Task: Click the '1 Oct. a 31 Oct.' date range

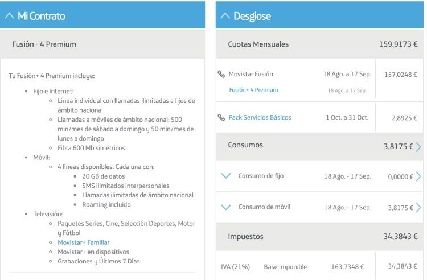Action: 347,118
